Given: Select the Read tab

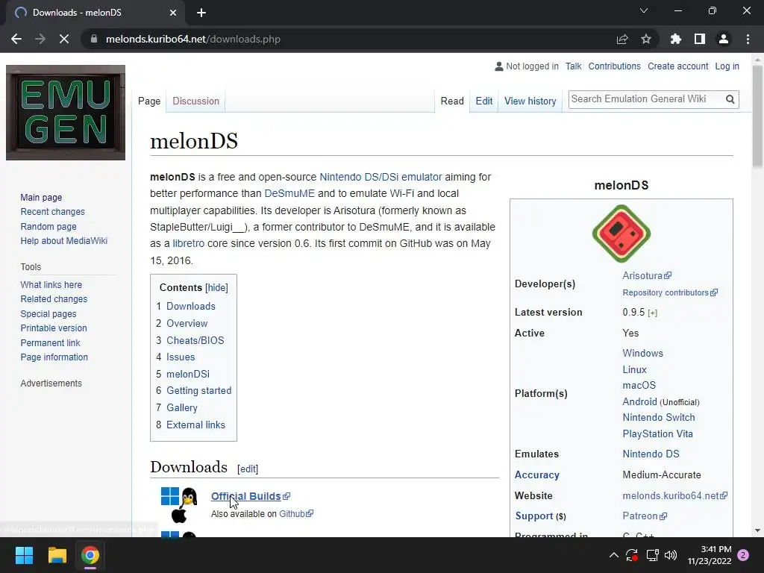Looking at the screenshot, I should click(x=452, y=101).
